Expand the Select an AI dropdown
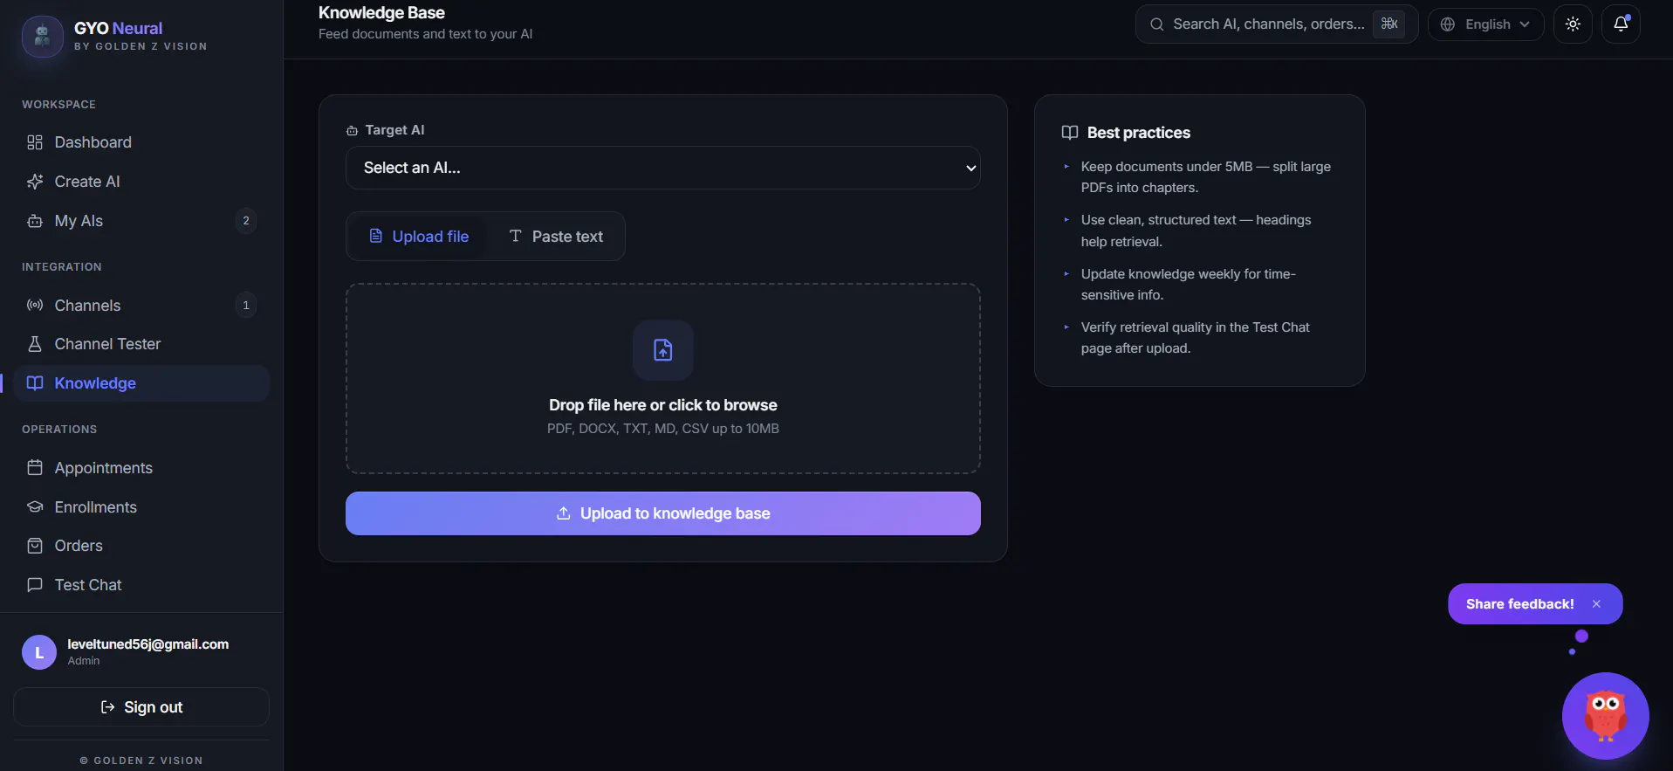Image resolution: width=1673 pixels, height=771 pixels. 663,168
